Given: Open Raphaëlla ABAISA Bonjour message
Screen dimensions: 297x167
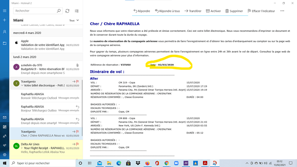Looking at the screenshot, I should [x=46, y=108].
